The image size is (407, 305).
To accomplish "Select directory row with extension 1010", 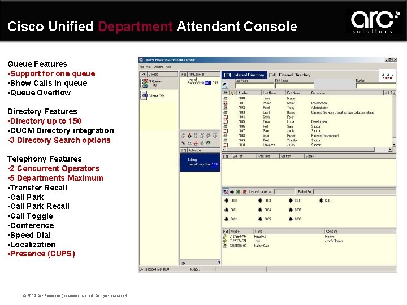I will point(308,145).
